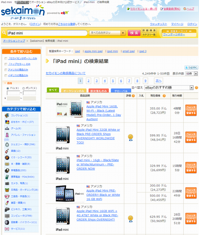Open the Books and Magazines icon

(7, 164)
